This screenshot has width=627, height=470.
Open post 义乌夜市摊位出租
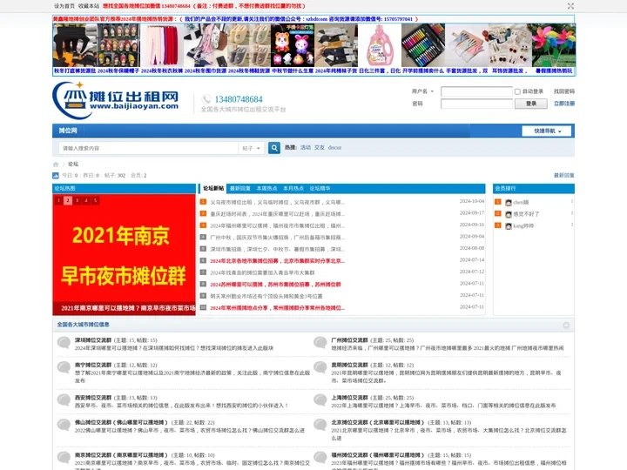[x=277, y=203]
